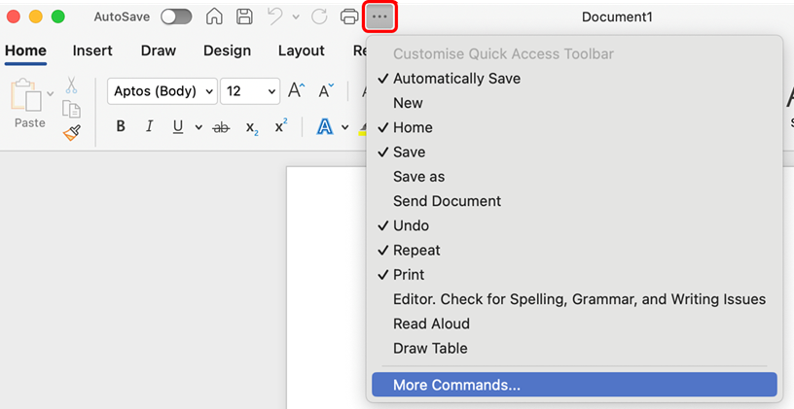This screenshot has height=409, width=794.
Task: Expand the Paste options arrow
Action: [50, 93]
